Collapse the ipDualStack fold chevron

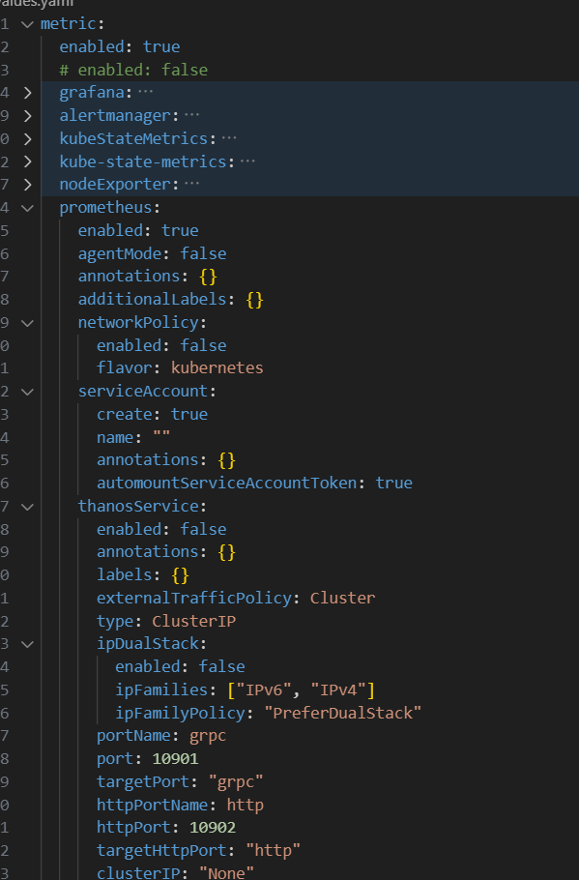tap(27, 644)
